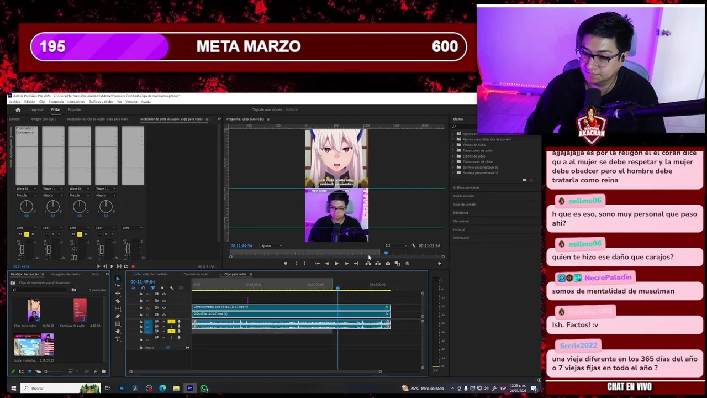Click the Lift button in Program monitor
The width and height of the screenshot is (707, 398).
[x=368, y=264]
